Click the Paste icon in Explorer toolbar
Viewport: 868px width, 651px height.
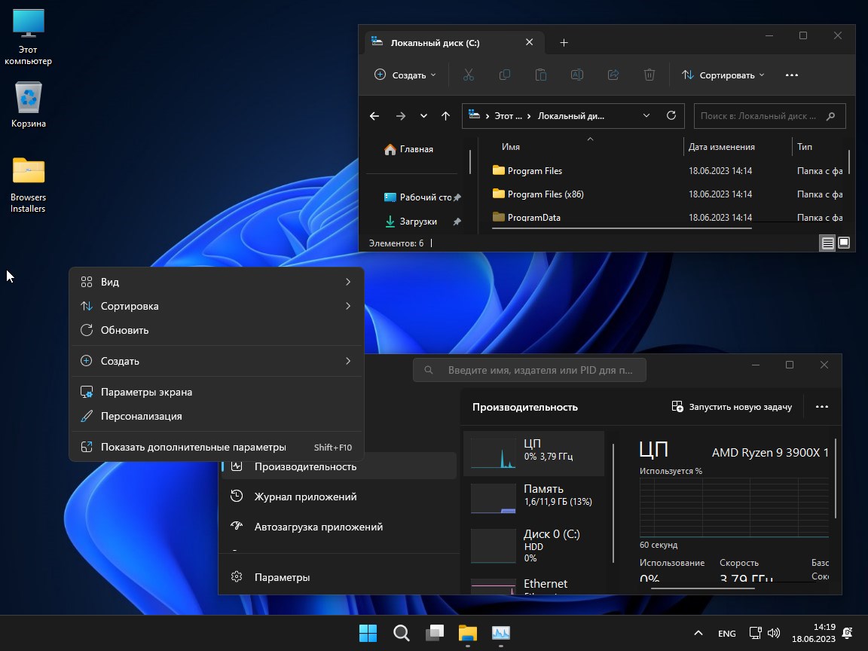coord(540,75)
